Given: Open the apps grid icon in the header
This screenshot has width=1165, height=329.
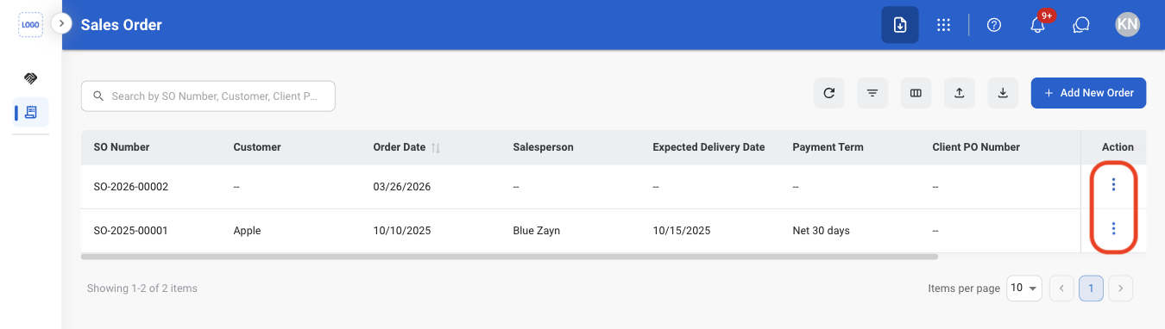Looking at the screenshot, I should [x=944, y=25].
